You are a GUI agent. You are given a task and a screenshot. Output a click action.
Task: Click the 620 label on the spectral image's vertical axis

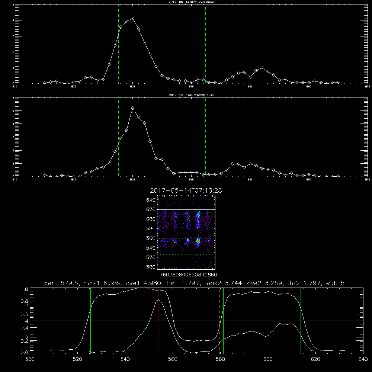click(151, 209)
